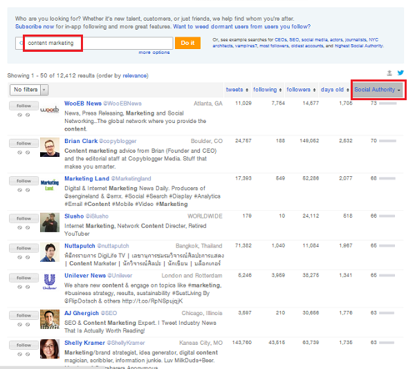Click the left circle icon in Nuttaputch row
Image resolution: width=415 pixels, height=369 pixels.
click(x=19, y=258)
